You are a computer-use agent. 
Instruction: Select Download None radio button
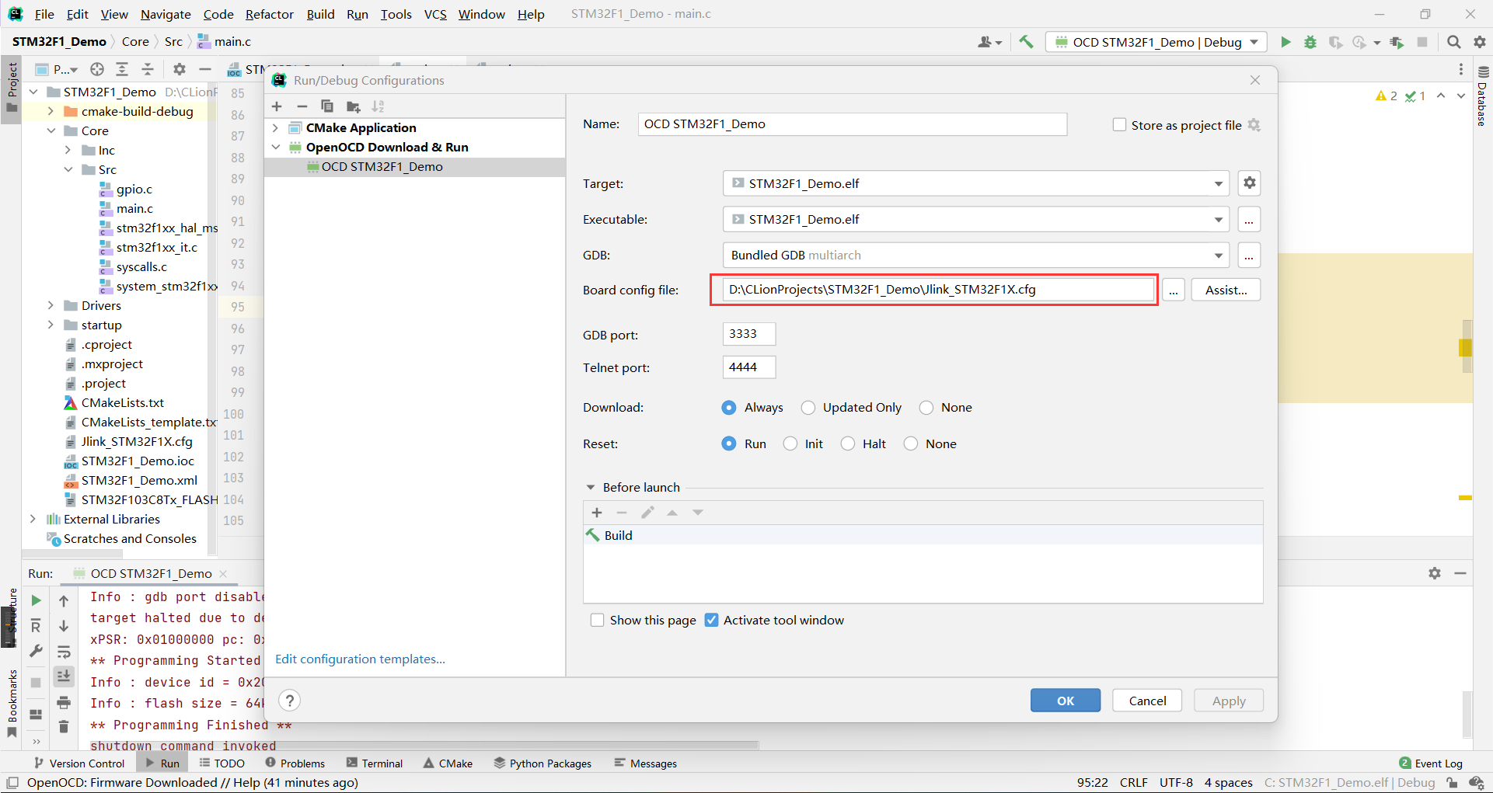click(x=926, y=407)
